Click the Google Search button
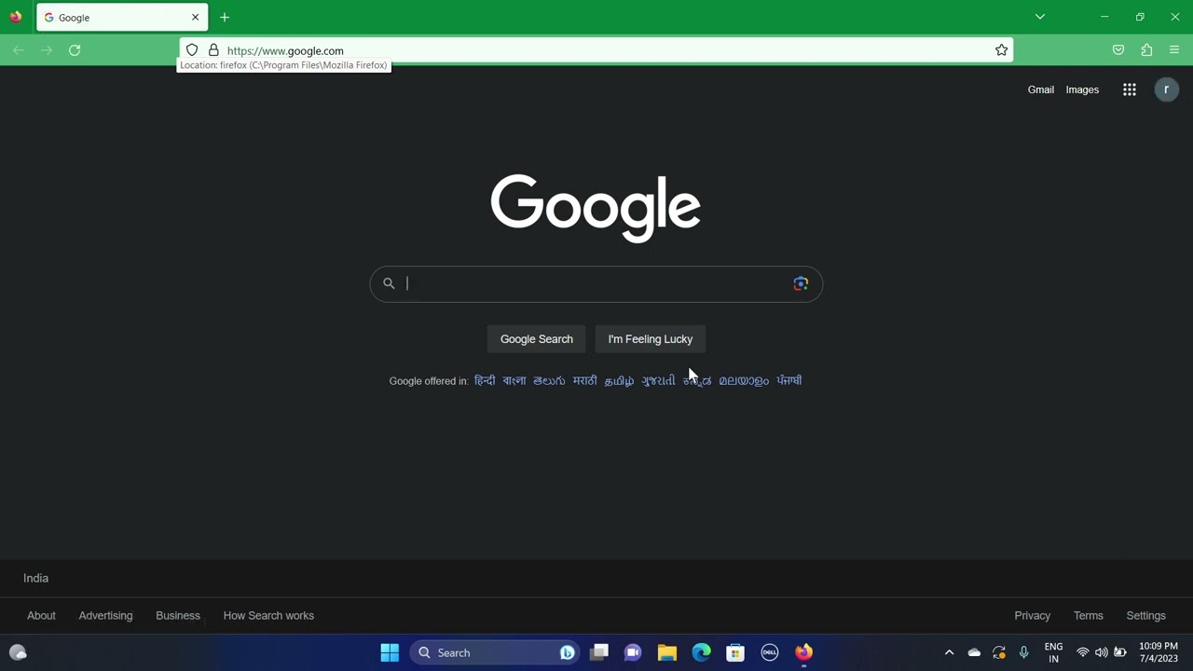The width and height of the screenshot is (1193, 671). [x=537, y=339]
